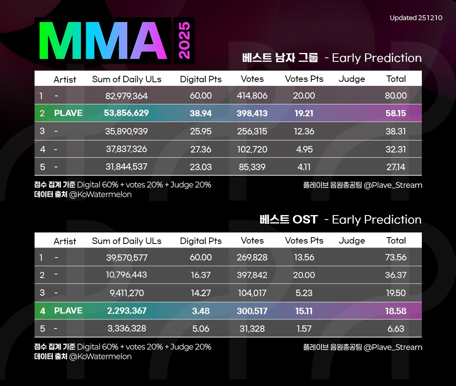Click the 37,837,326 cell
456x386 pixels.
127,149
